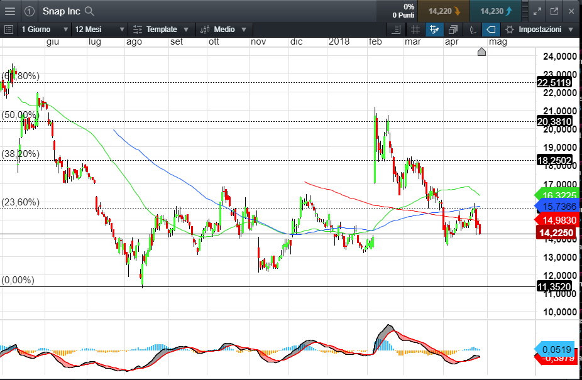This screenshot has height=380, width=582.
Task: Click the 2018 label on time axis
Action: pos(339,41)
